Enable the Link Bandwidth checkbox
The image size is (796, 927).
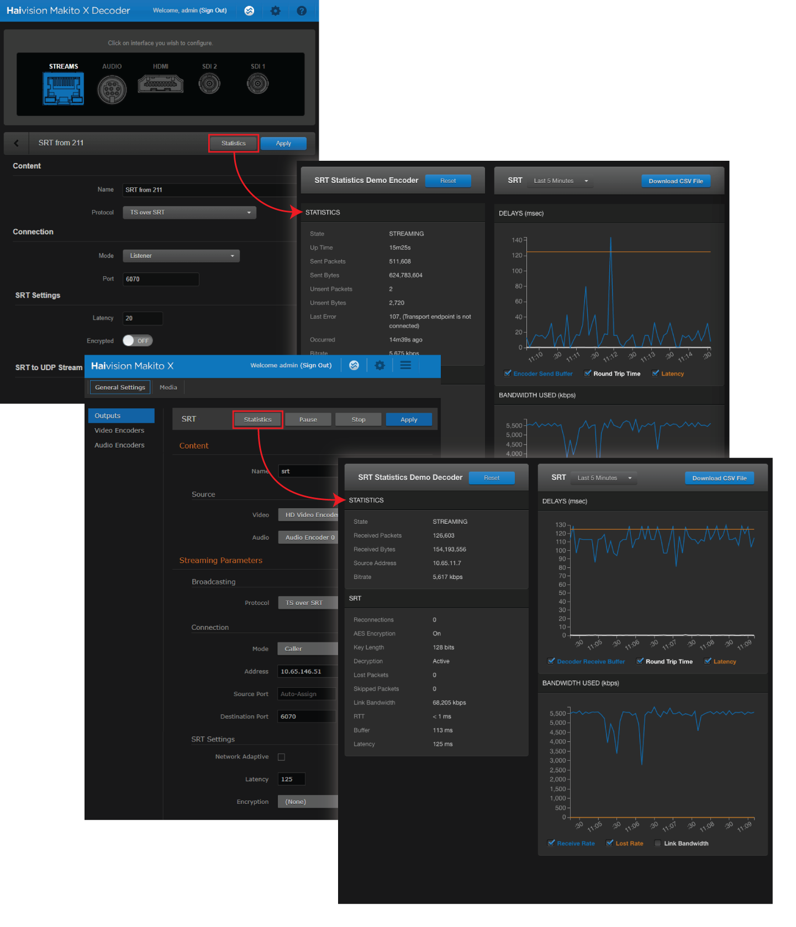point(657,843)
